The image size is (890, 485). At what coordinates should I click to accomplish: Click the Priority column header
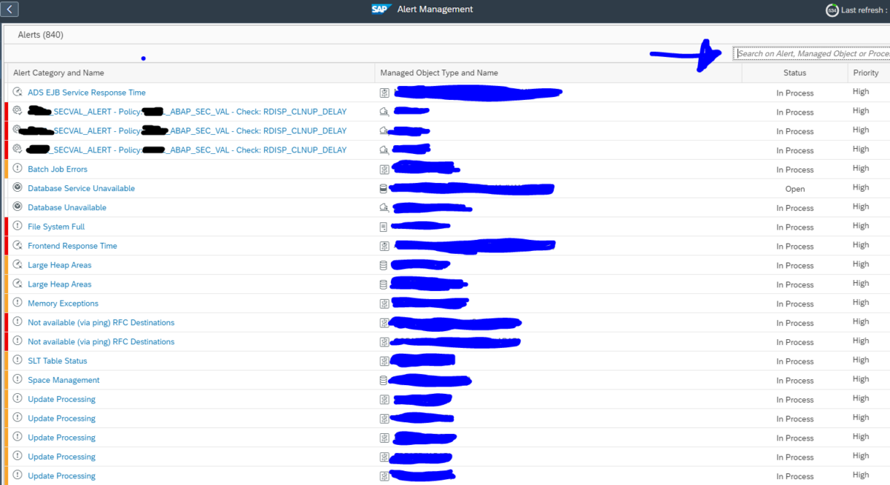pos(868,72)
